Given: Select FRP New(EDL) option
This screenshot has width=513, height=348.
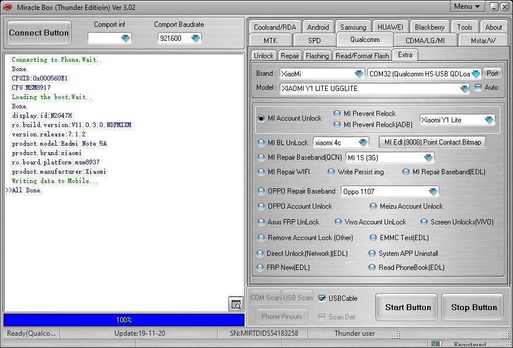Looking at the screenshot, I should pos(260,268).
